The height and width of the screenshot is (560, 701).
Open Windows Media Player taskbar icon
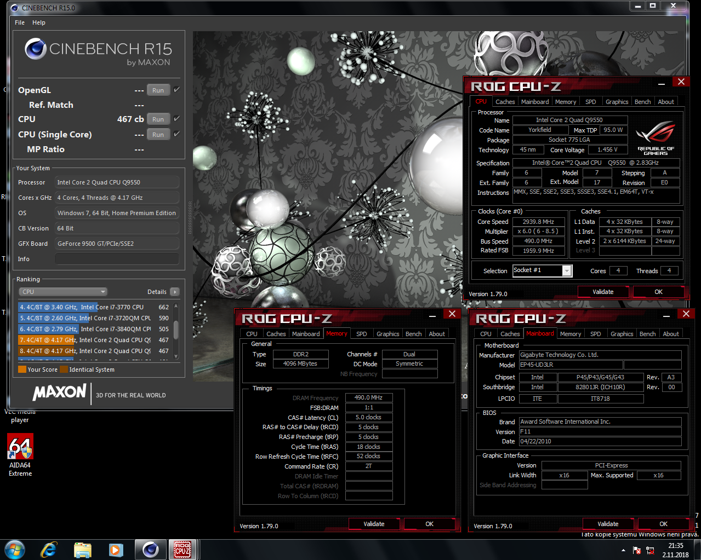(116, 550)
